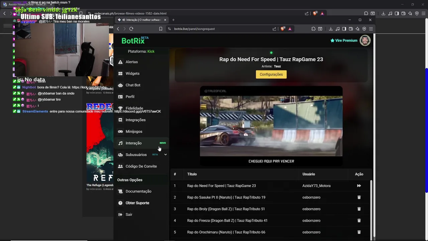The image size is (428, 241).
Task: Open Brave VPN shield icon in BotRix window
Action: [x=364, y=29]
